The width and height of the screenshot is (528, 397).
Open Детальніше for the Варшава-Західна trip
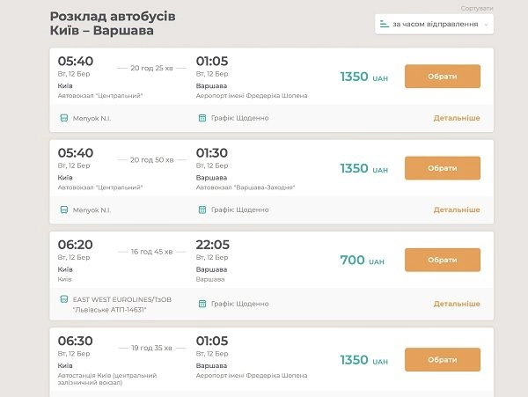pos(457,210)
